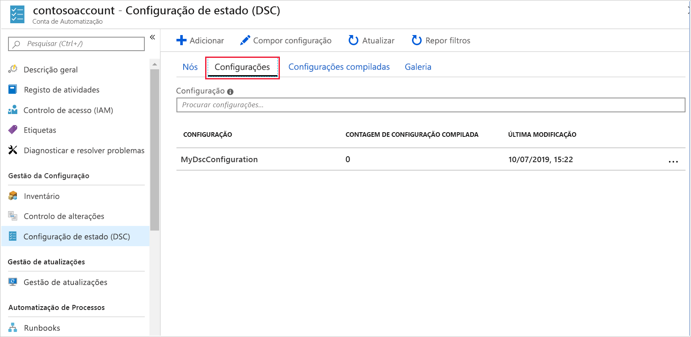
Task: Click the DSC checklist icon in header
Action: click(17, 14)
